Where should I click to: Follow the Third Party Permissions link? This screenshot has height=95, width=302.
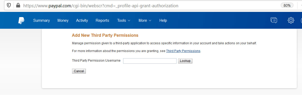[x=183, y=51]
